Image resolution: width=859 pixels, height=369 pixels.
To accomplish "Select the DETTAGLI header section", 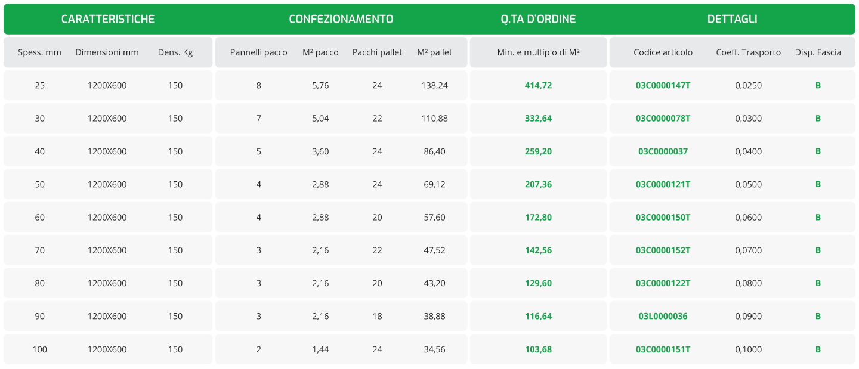I will [732, 19].
